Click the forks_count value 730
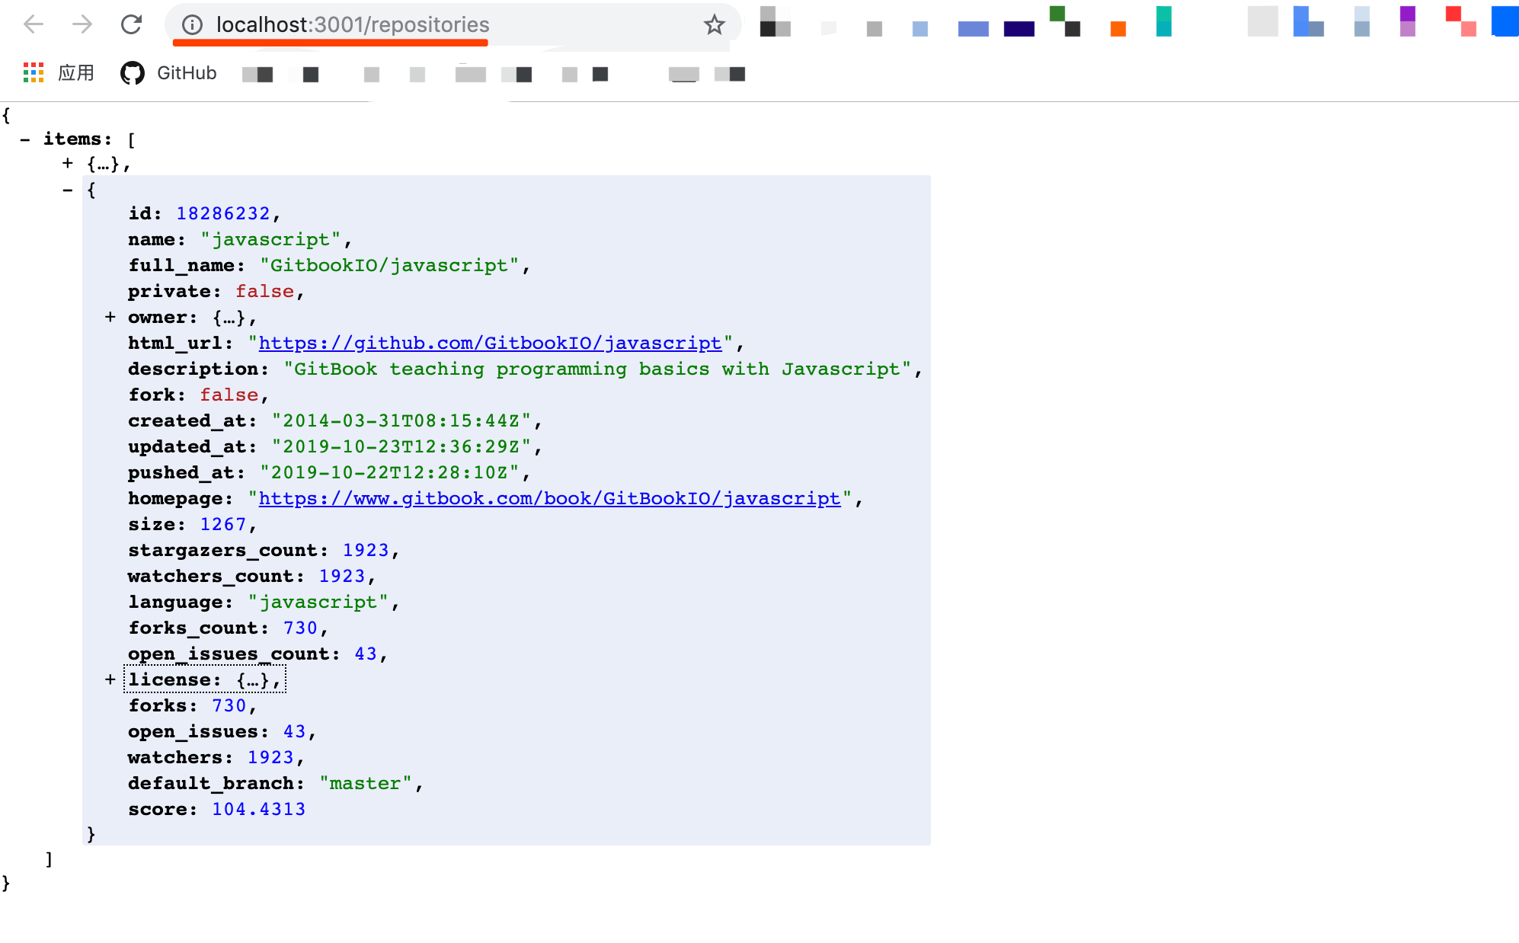The image size is (1519, 943). pyautogui.click(x=300, y=628)
